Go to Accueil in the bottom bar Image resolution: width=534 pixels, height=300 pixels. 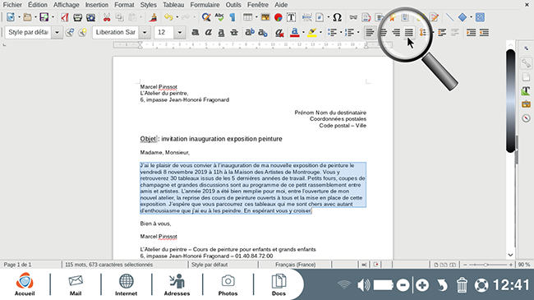tap(25, 284)
